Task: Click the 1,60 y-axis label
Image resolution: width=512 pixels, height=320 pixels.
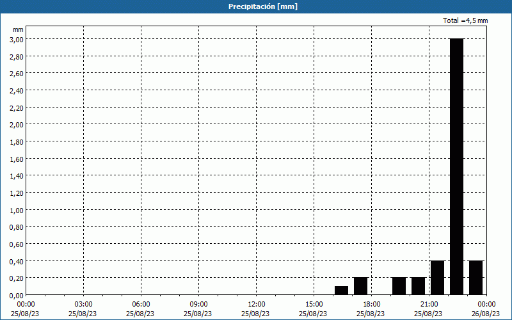Action: (17, 159)
